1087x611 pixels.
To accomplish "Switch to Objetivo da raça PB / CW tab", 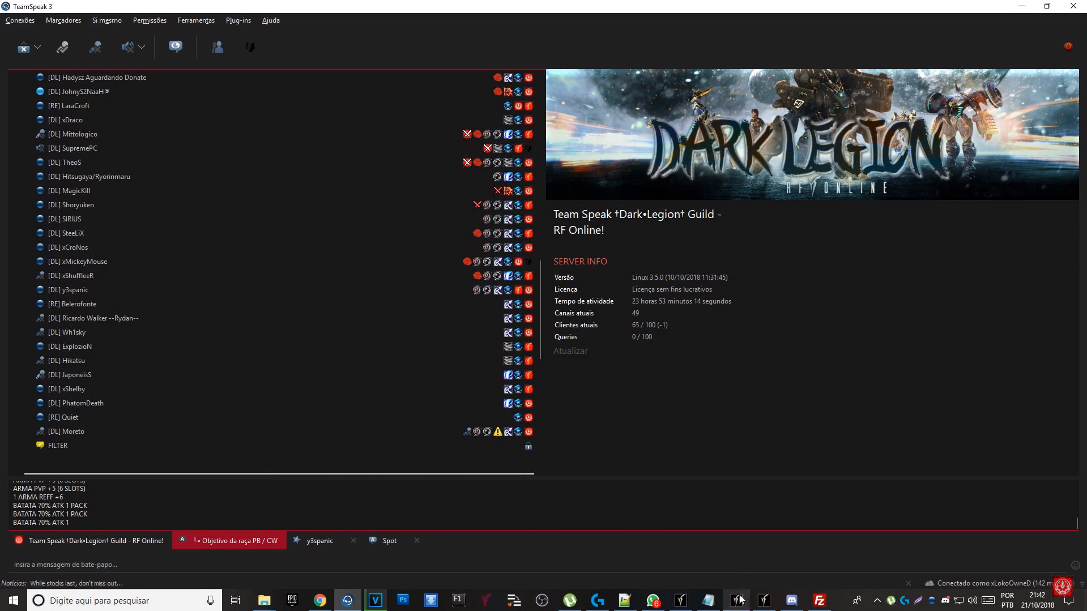I will pos(229,541).
